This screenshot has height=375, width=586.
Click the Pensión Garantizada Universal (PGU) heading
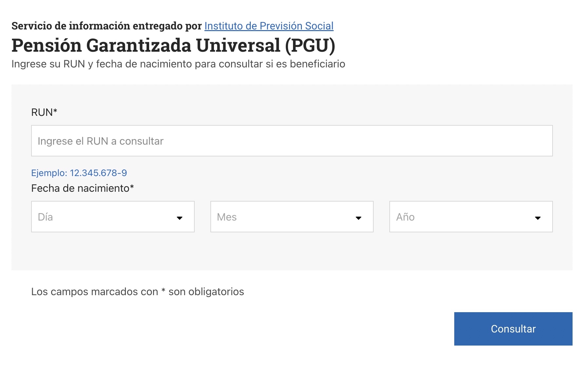point(173,45)
